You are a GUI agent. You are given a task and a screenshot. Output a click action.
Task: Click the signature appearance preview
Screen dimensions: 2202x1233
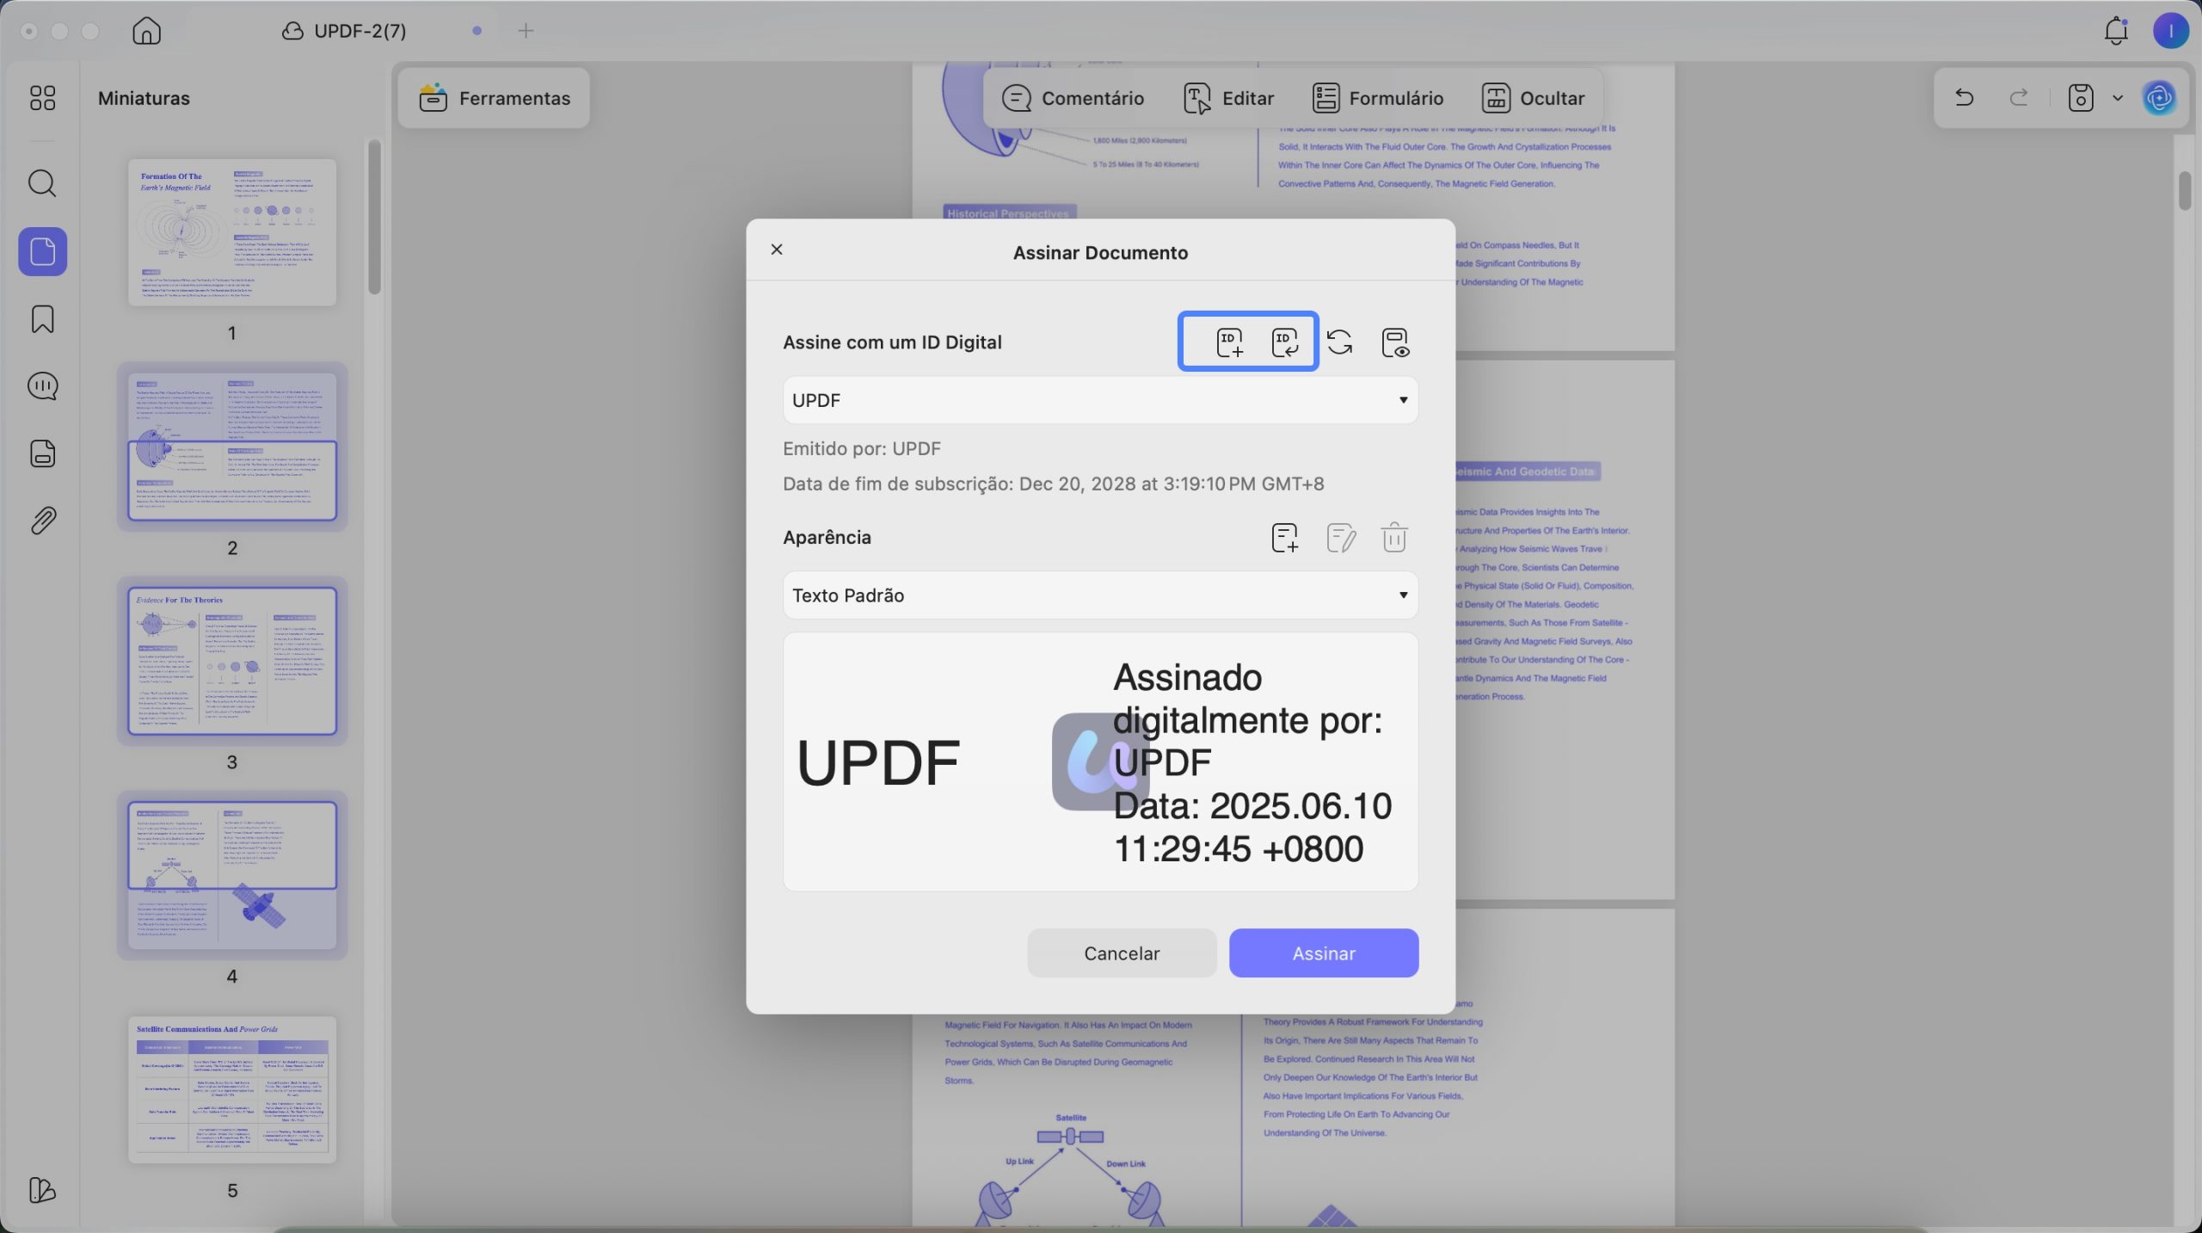[x=1100, y=762]
